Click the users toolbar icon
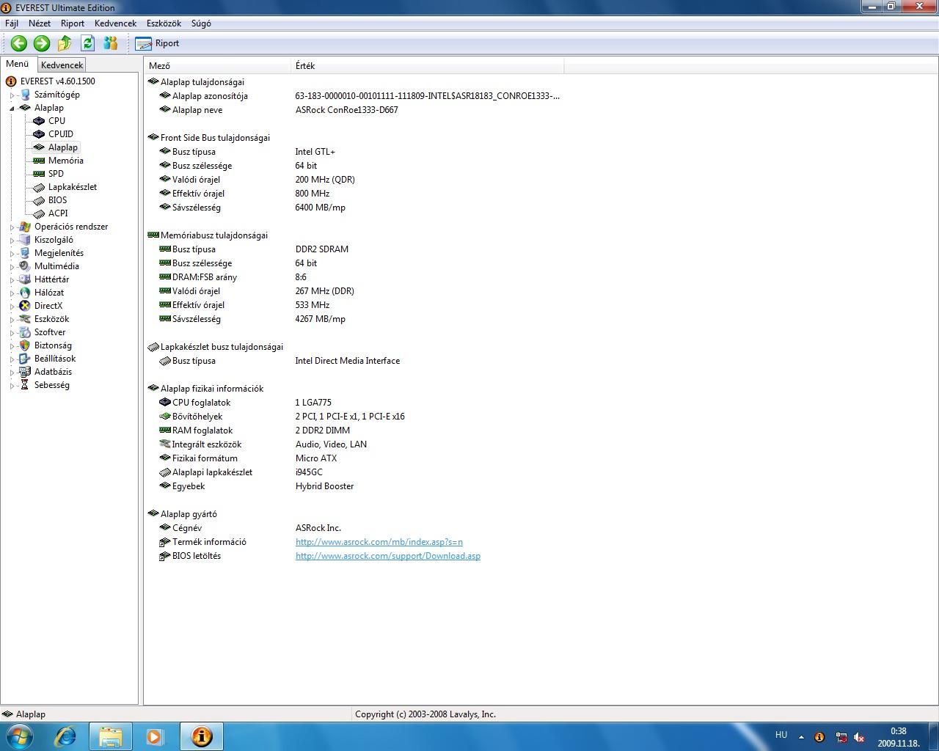 [110, 43]
